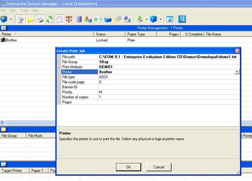Screen dimensions: 252x181
Task: Open the View menu
Action: tap(13, 11)
